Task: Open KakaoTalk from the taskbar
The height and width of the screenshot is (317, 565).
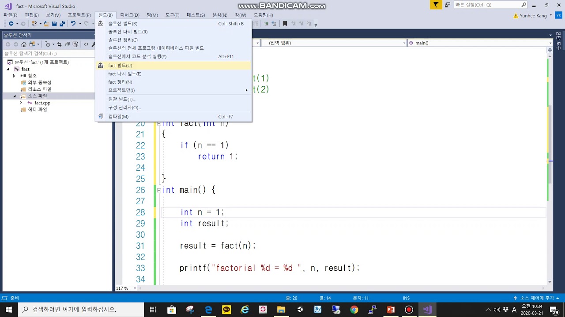Action: (x=226, y=310)
